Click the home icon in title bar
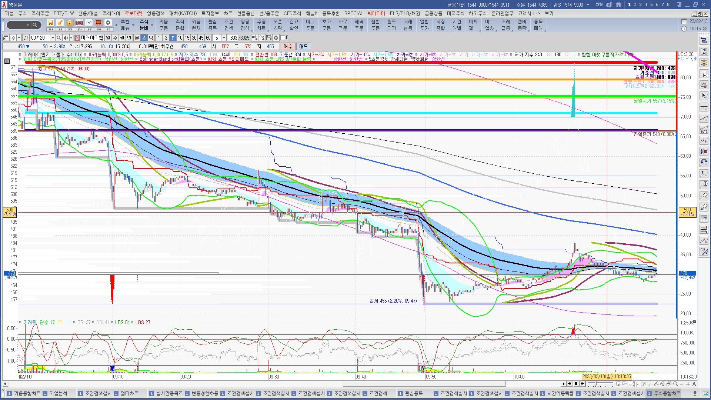The width and height of the screenshot is (711, 400). [618, 5]
